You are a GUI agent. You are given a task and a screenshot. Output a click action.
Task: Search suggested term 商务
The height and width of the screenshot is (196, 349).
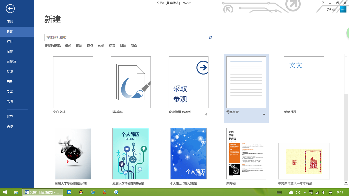click(90, 46)
